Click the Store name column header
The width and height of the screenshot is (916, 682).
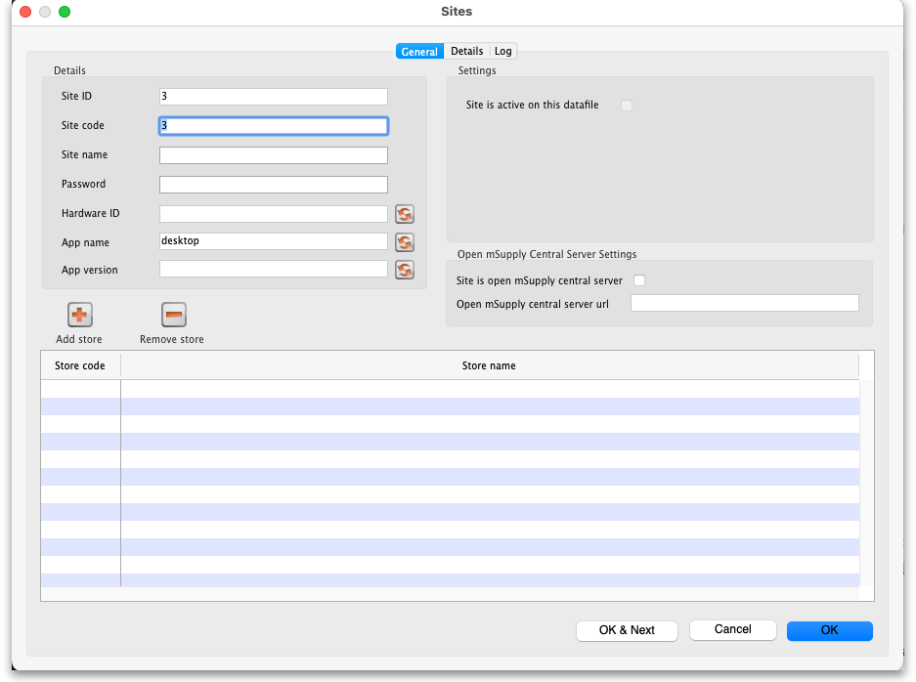click(489, 365)
